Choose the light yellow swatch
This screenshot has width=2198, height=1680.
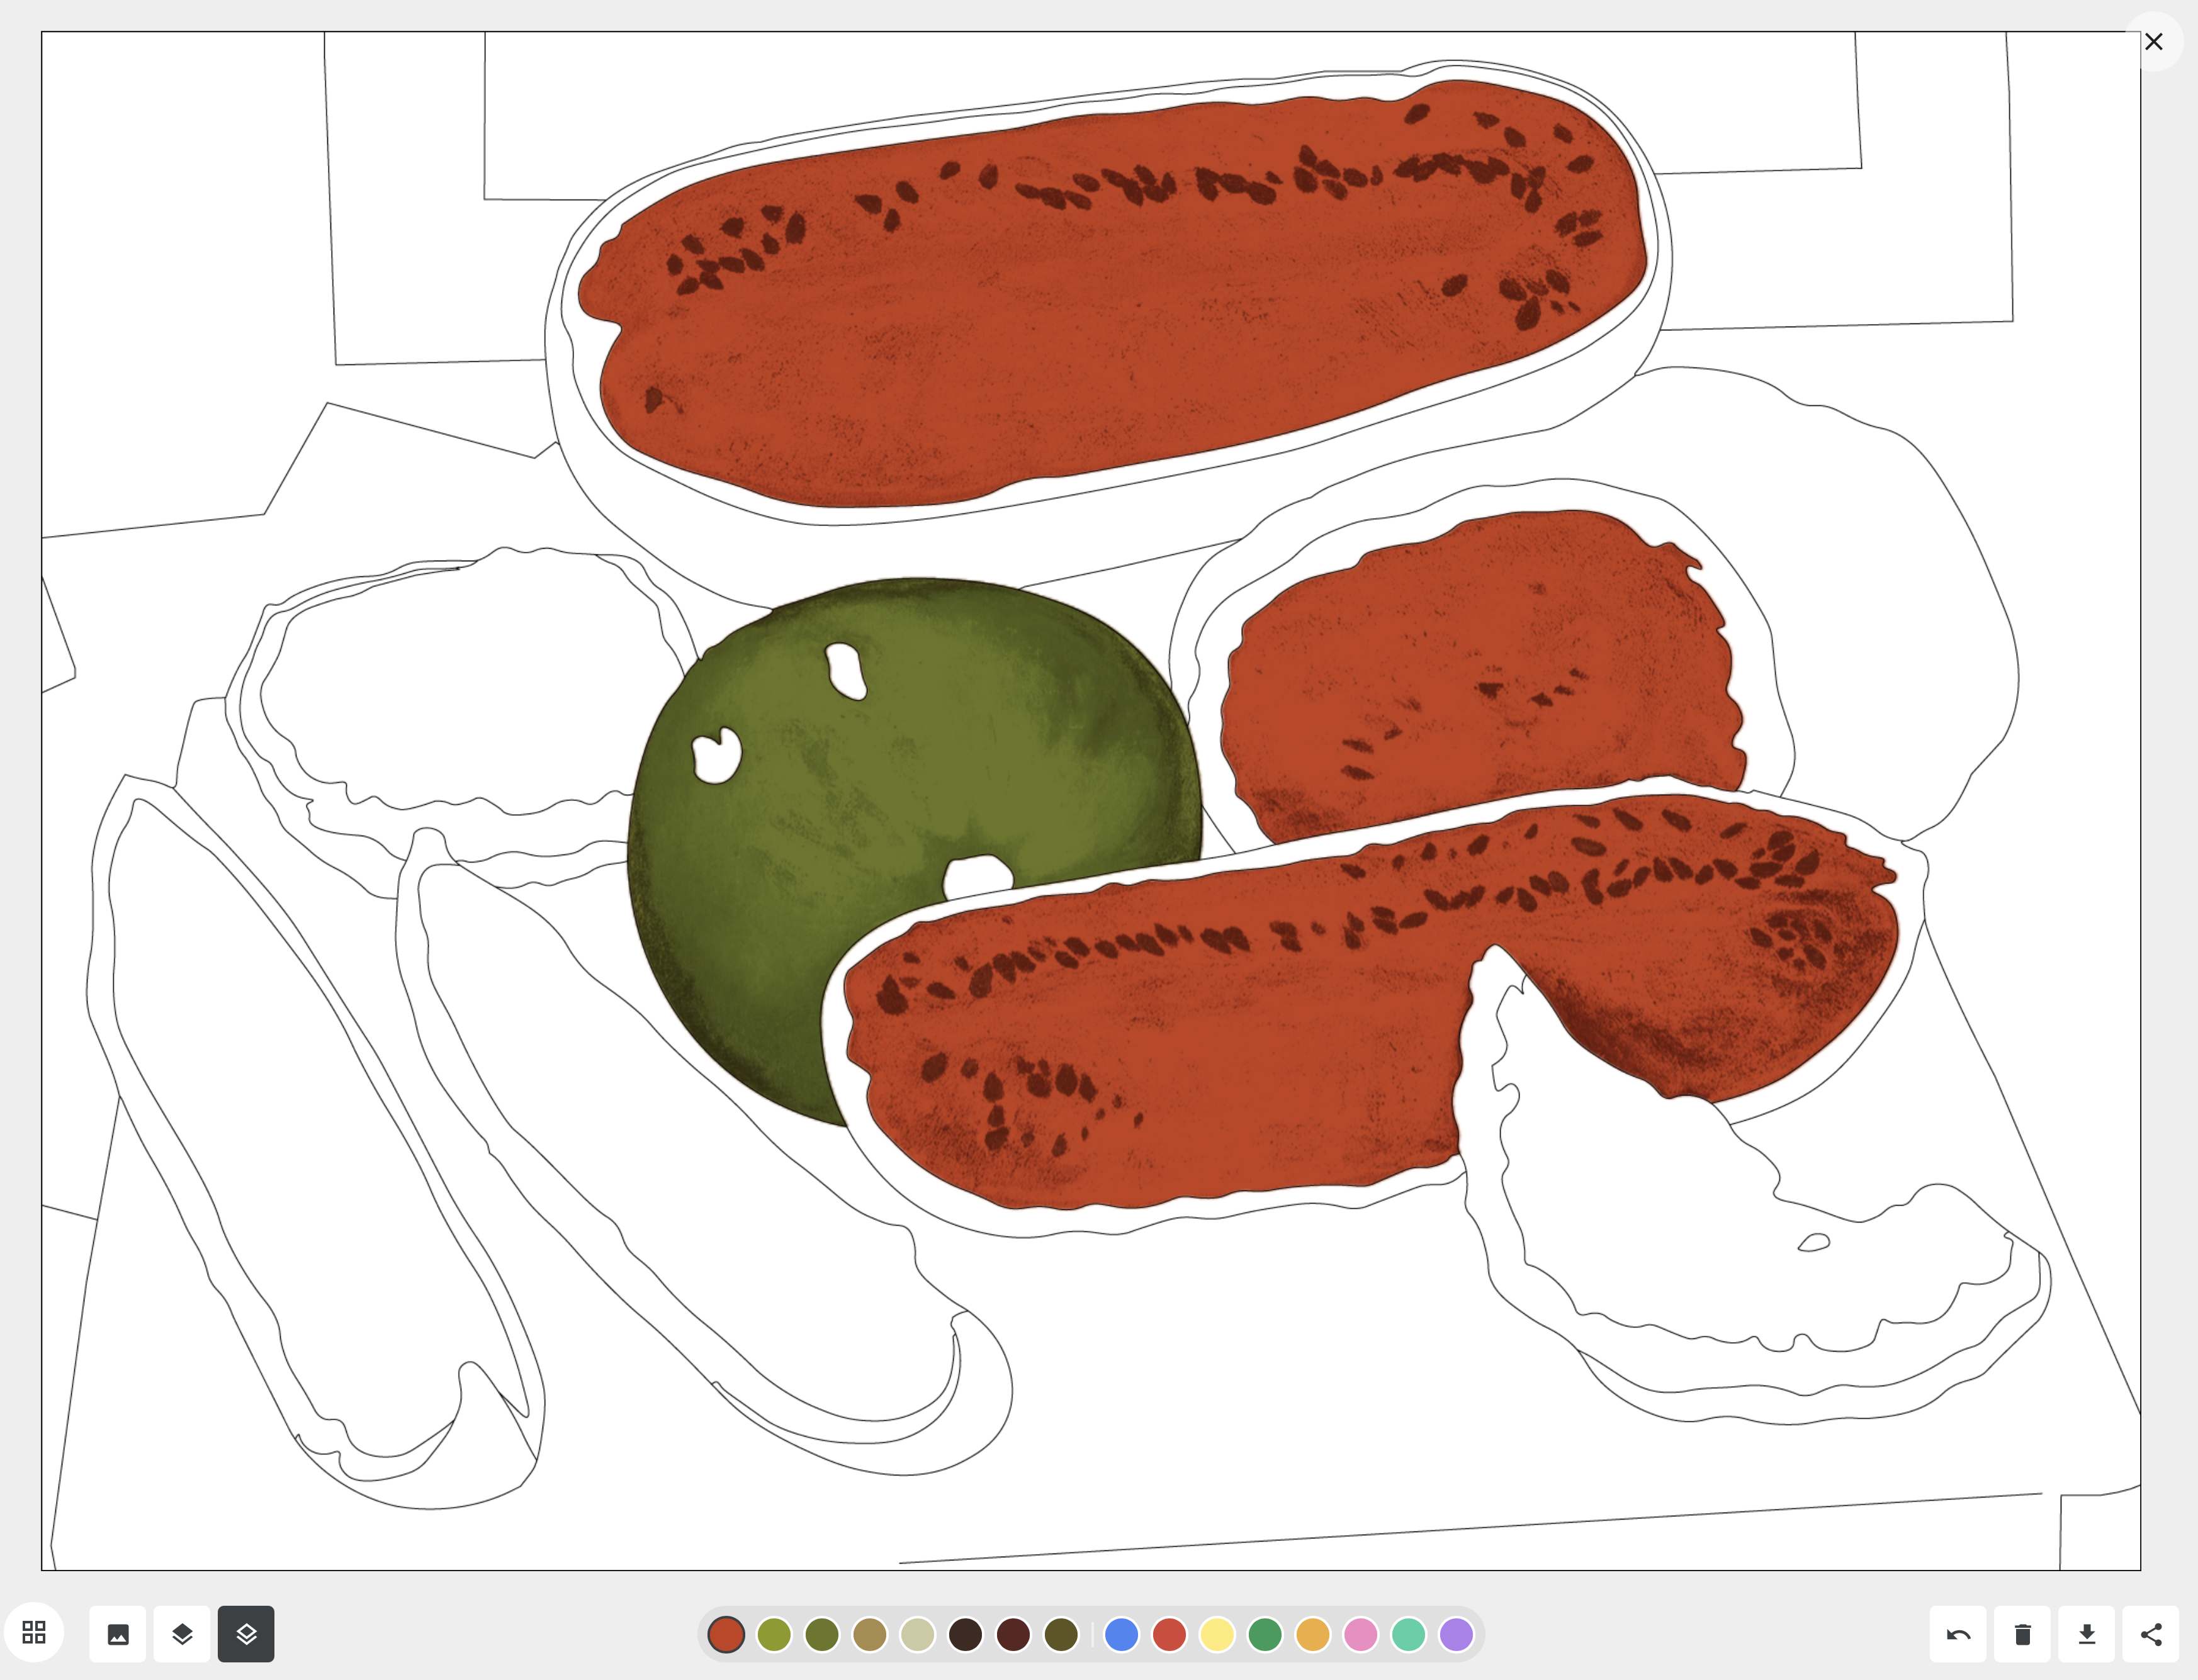point(1217,1634)
